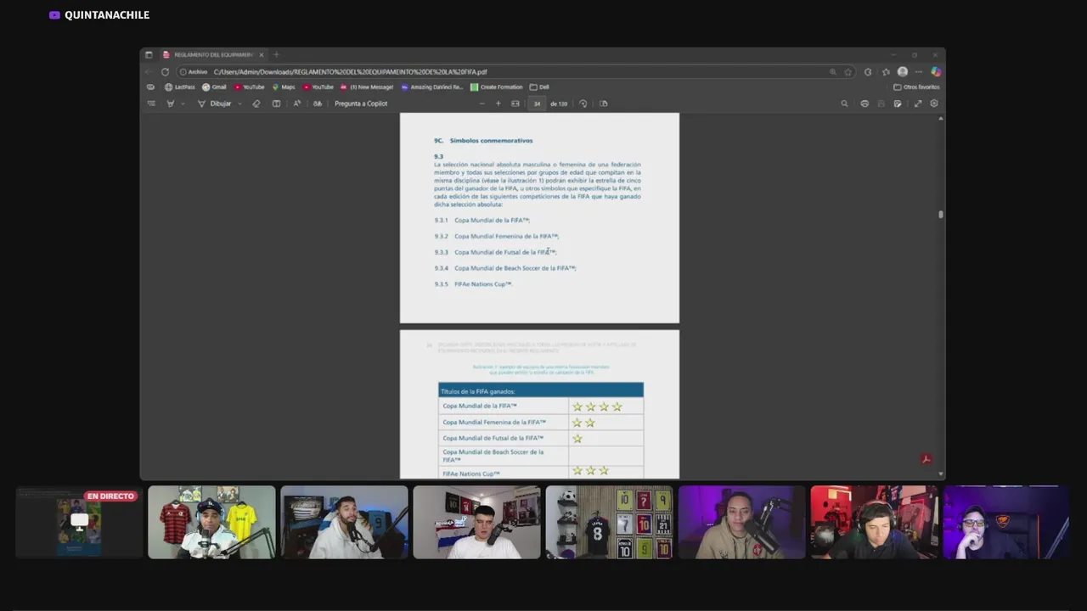Open the tab actions menu icon
The image size is (1087, 611).
149,54
